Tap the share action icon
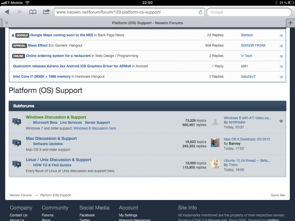 point(46,12)
